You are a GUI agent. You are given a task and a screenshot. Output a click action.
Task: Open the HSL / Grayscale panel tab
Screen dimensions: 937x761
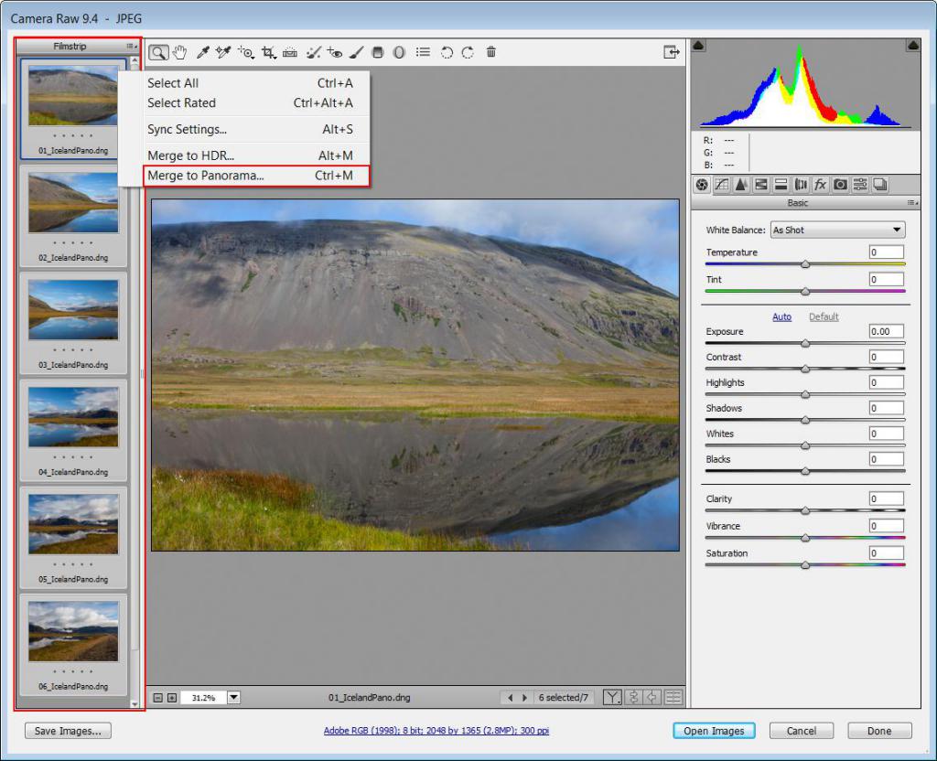click(760, 185)
